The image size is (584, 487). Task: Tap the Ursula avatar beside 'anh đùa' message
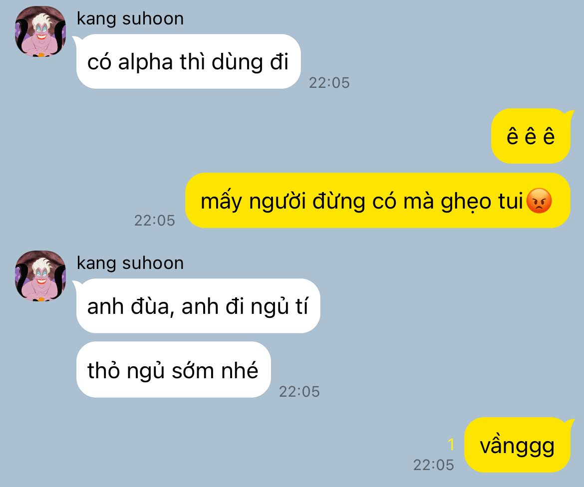point(40,276)
